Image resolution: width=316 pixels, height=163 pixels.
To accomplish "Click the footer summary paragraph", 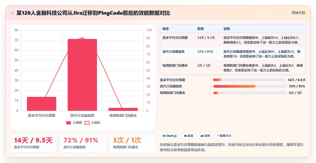I will point(232,147).
